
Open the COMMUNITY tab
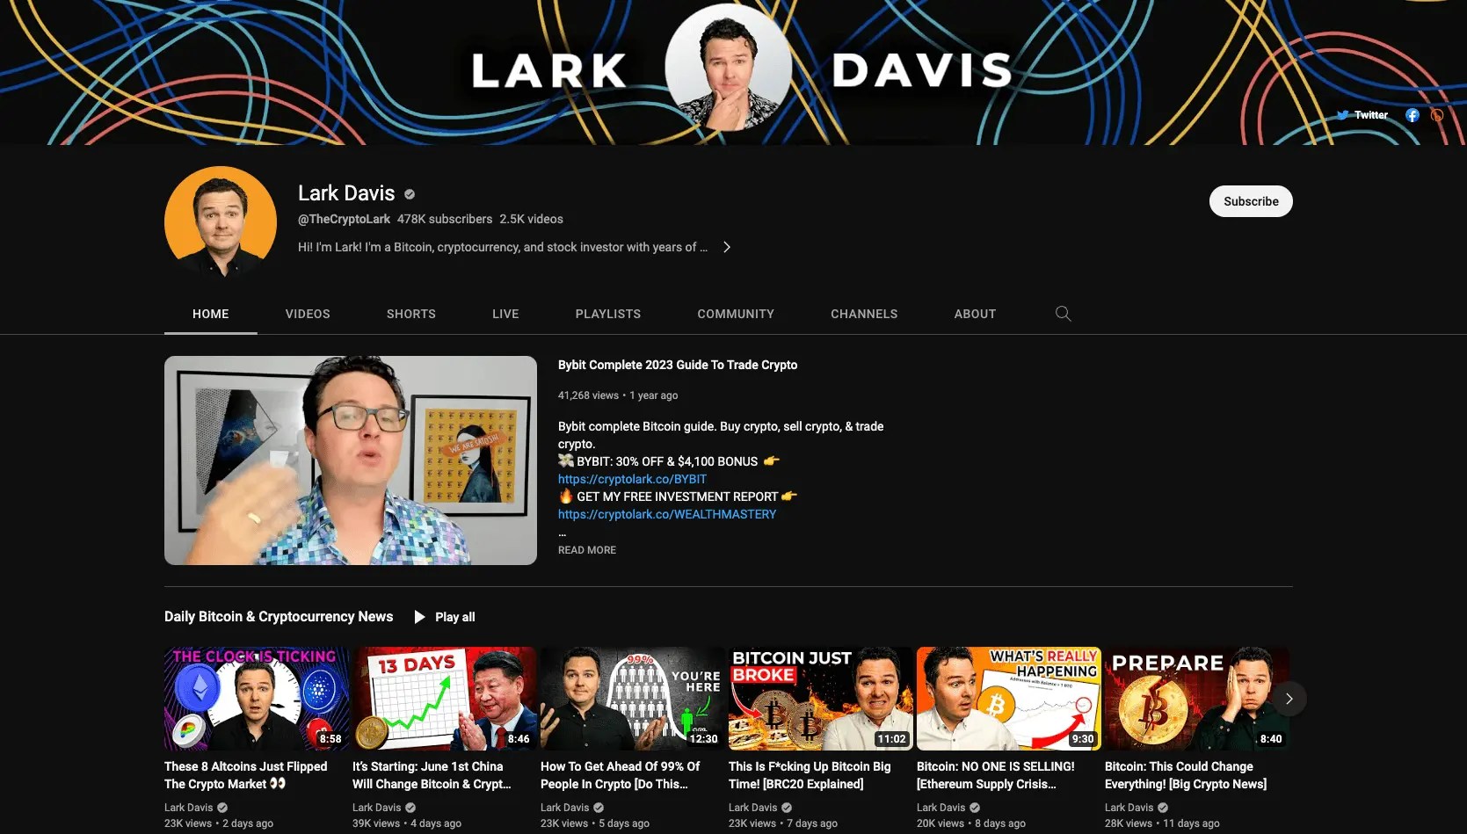coord(736,314)
